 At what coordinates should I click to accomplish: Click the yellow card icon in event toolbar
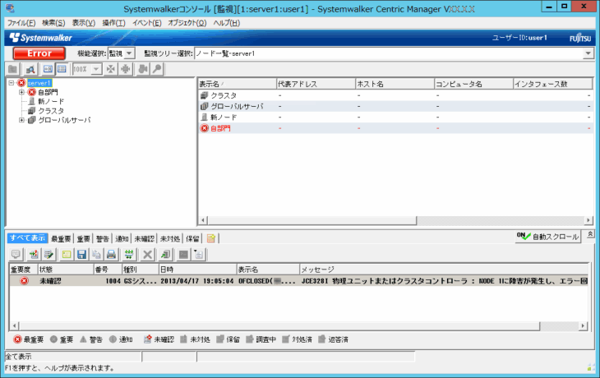67,255
